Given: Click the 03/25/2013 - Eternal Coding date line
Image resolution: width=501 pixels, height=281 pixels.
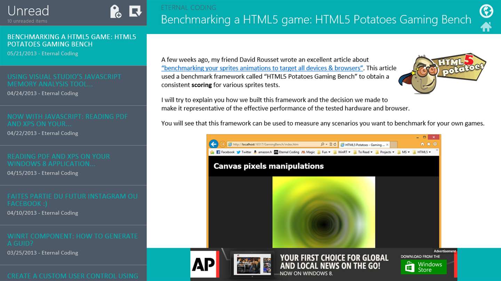Looking at the screenshot, I should [x=42, y=253].
